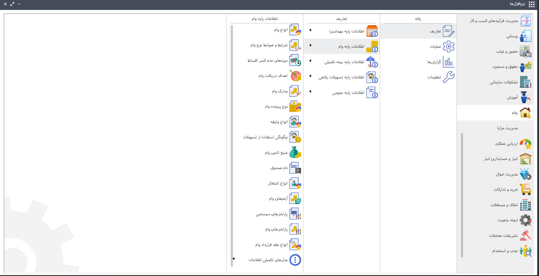Open the حقوق و دستمزد module icon

point(525,67)
